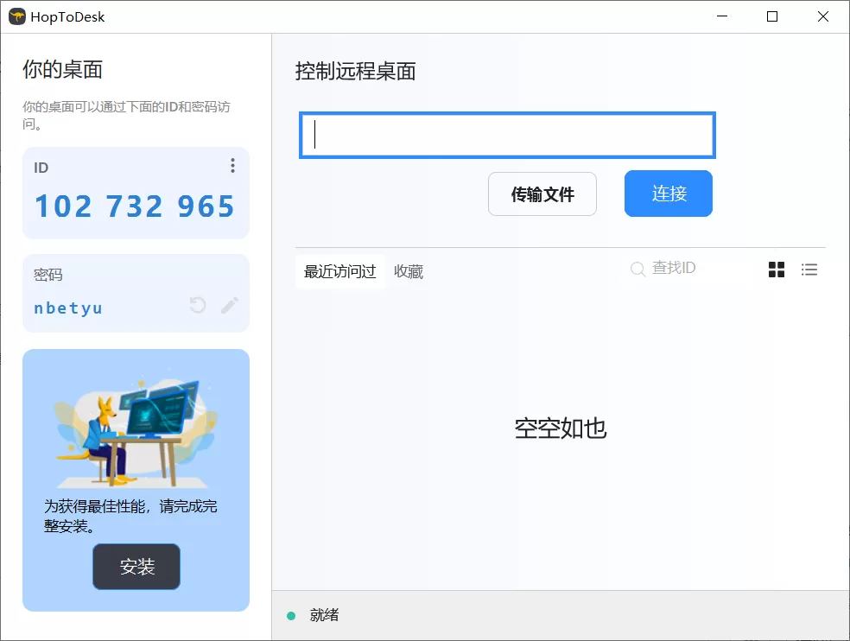Click the HopToDesk logo in the title bar
Viewport: 850px width, 641px height.
tap(16, 16)
